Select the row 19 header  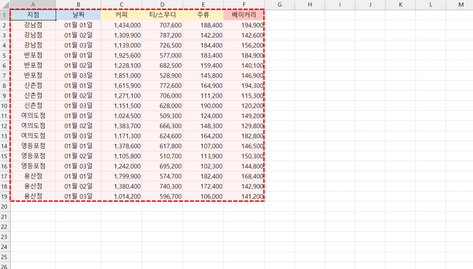pos(5,196)
